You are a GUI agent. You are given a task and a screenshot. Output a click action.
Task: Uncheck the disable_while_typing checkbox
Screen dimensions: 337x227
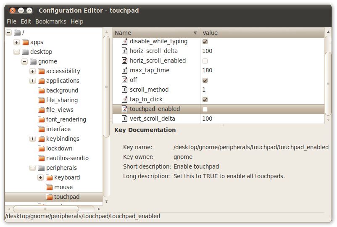point(205,42)
